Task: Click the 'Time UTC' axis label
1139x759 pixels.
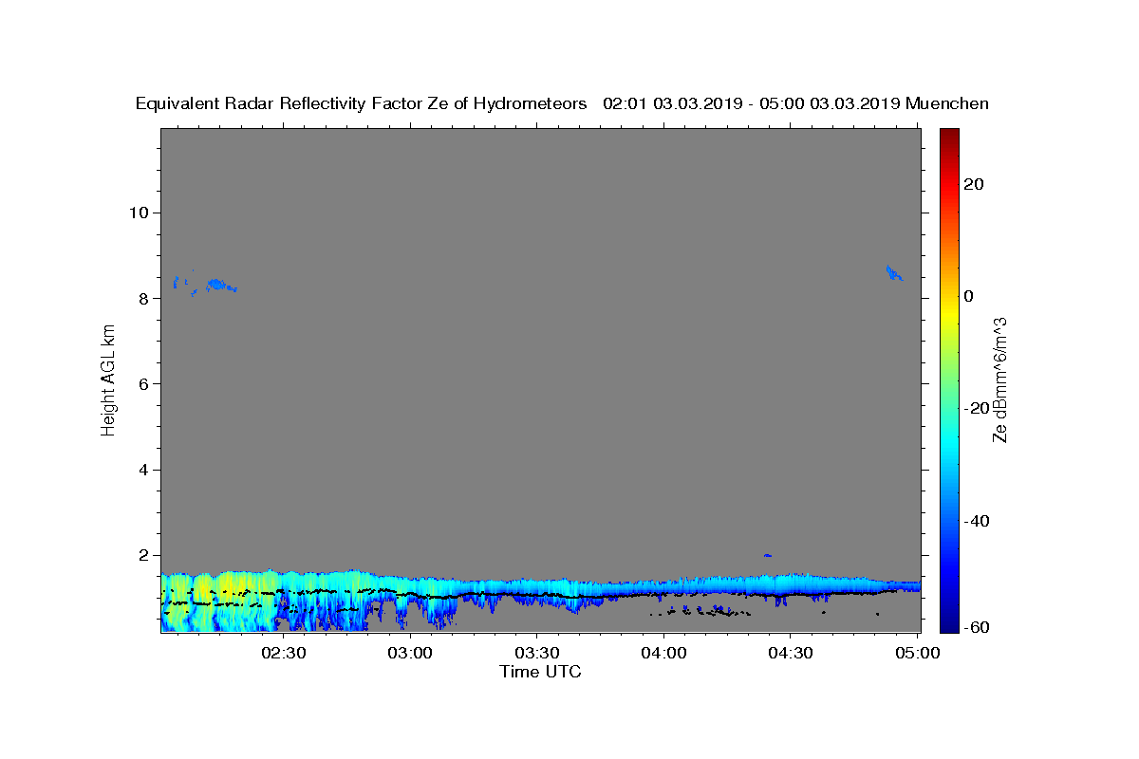Action: point(540,672)
